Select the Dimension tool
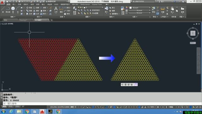The width and height of the screenshot is (202, 114). (61, 10)
